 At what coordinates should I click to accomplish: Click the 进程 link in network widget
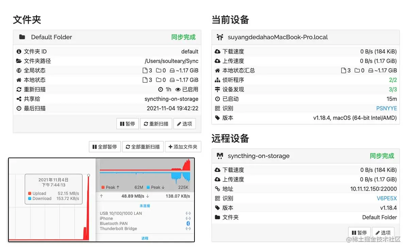pos(145,238)
